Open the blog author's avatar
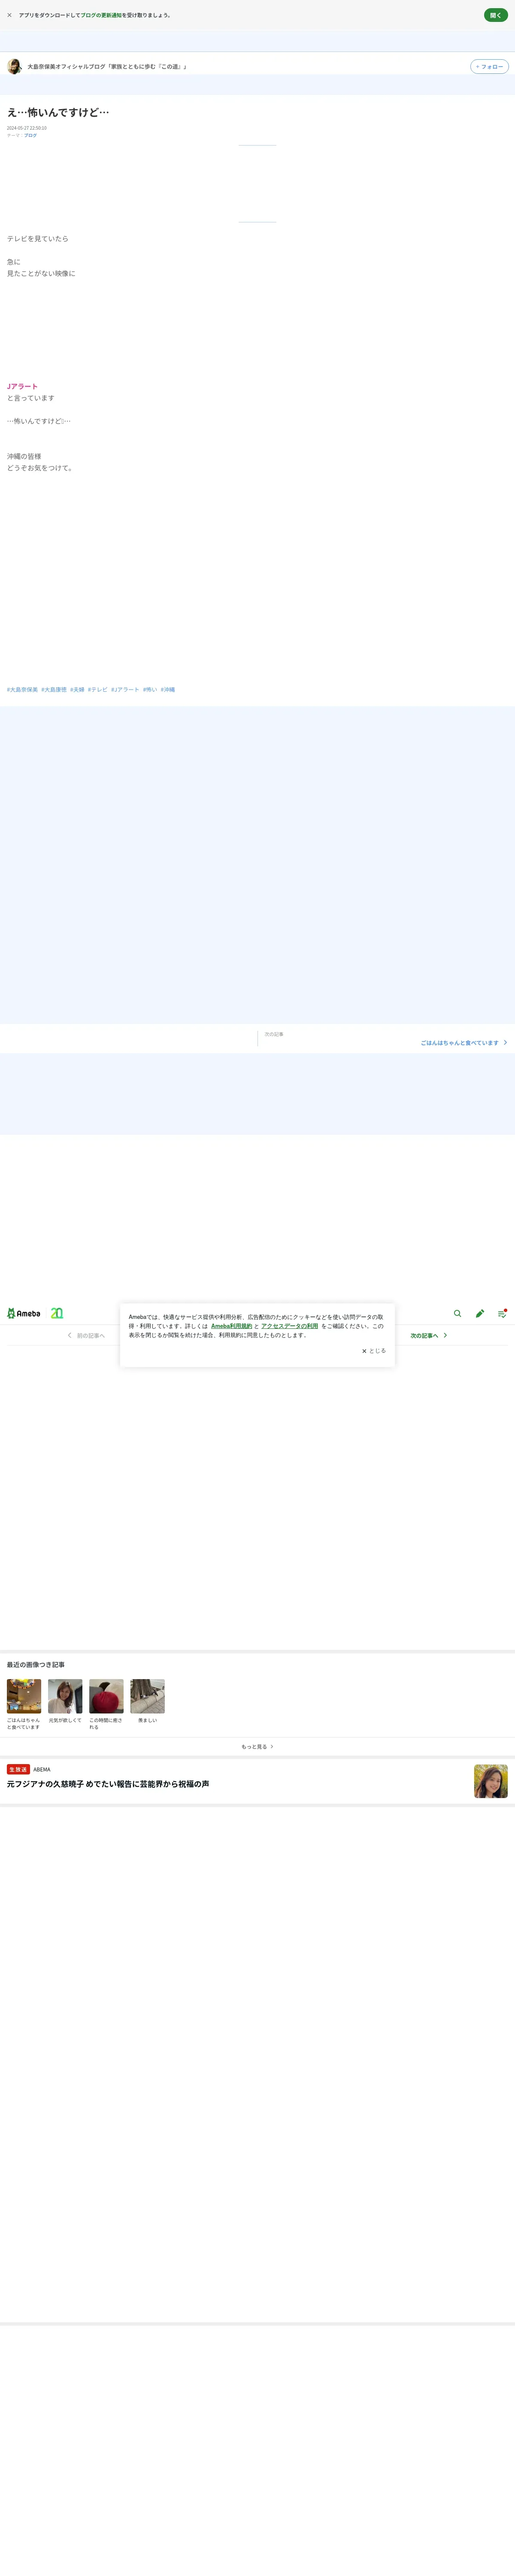Viewport: 515px width, 2576px height. point(14,66)
